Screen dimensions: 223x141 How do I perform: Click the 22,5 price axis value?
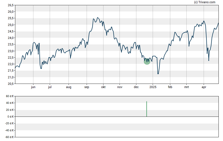tap(11, 57)
